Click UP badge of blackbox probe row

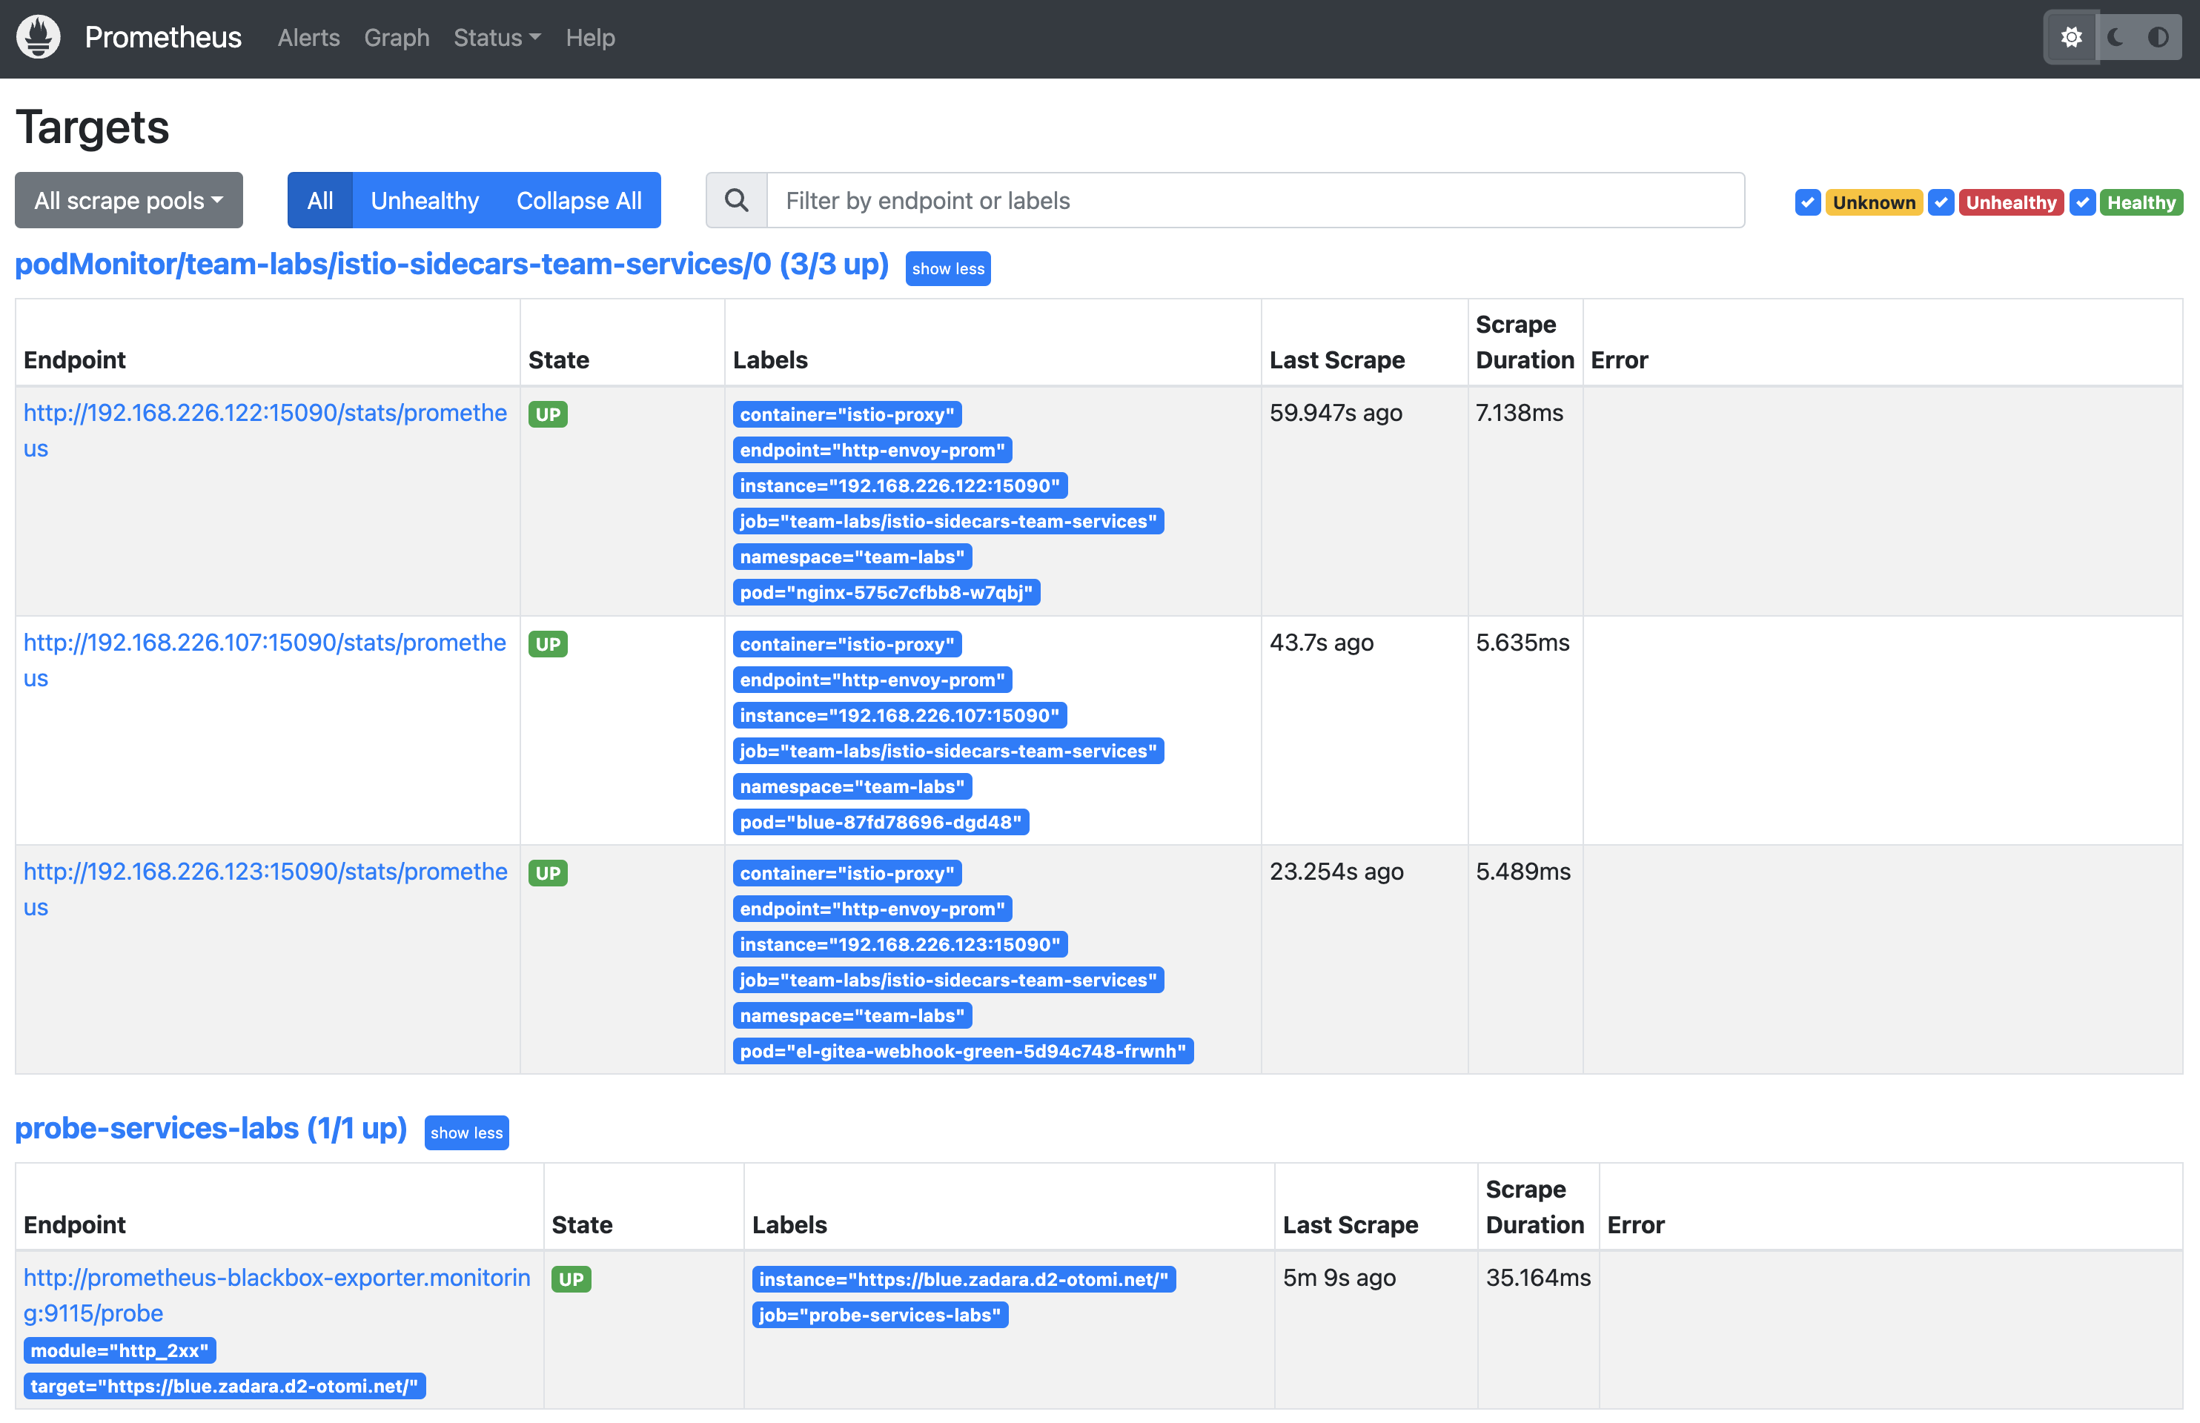point(570,1280)
